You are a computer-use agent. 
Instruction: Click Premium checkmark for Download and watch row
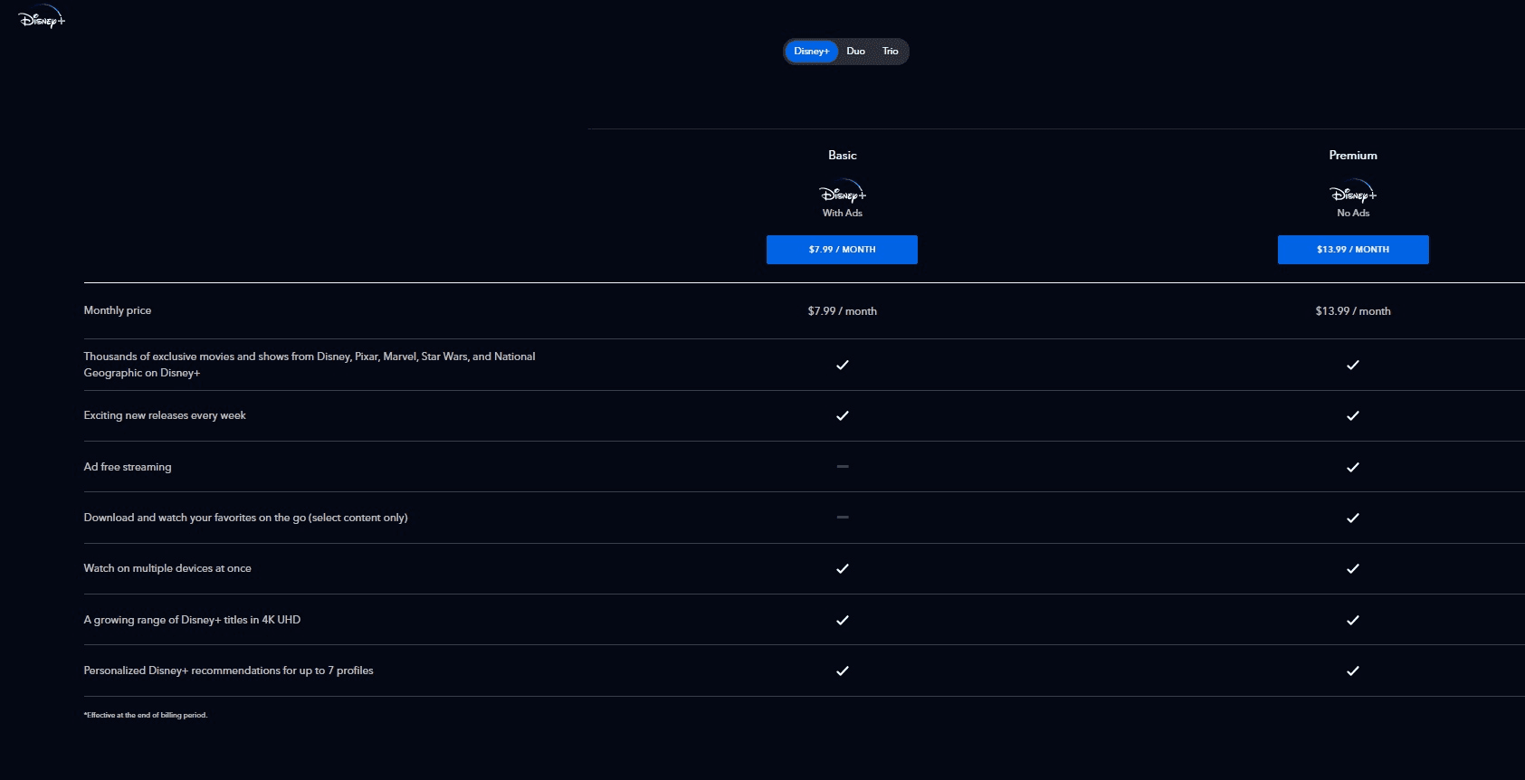click(1352, 518)
